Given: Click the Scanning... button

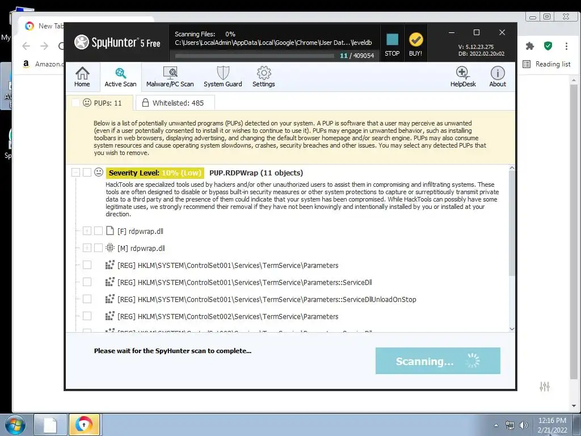Looking at the screenshot, I should pyautogui.click(x=437, y=360).
